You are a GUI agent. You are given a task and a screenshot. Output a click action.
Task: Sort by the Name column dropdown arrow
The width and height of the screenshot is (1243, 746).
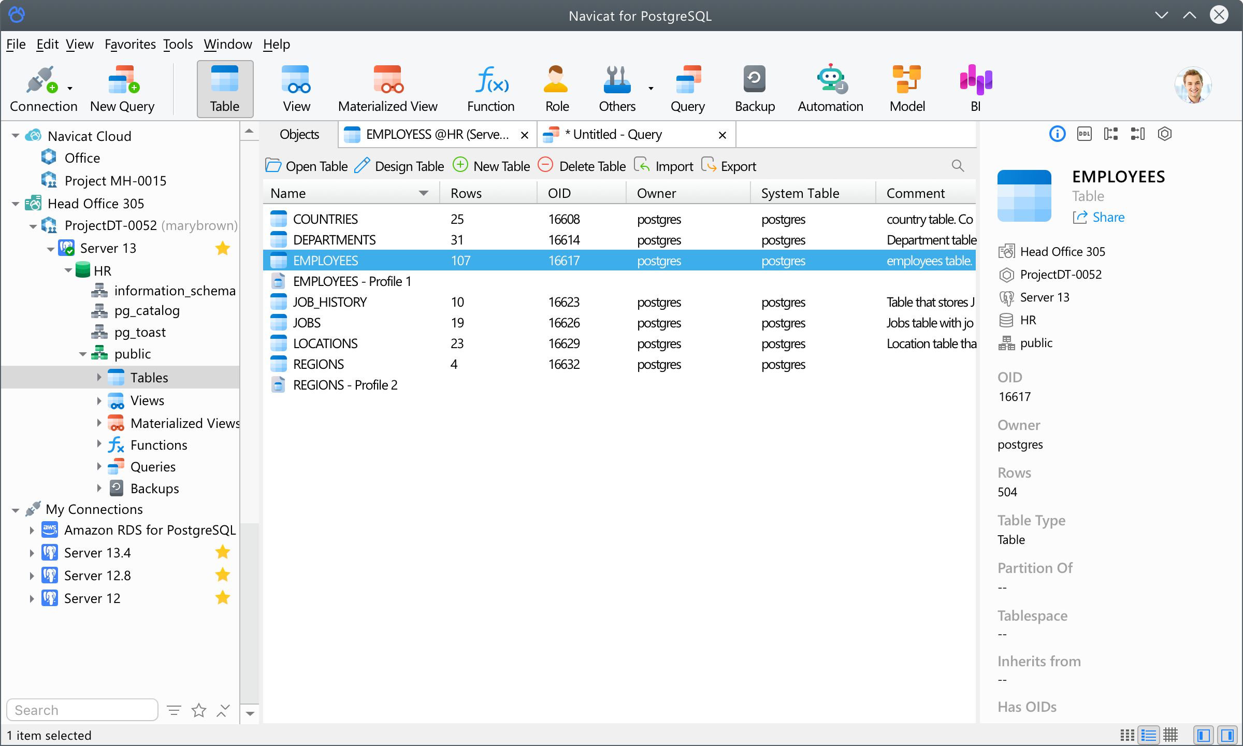point(424,193)
